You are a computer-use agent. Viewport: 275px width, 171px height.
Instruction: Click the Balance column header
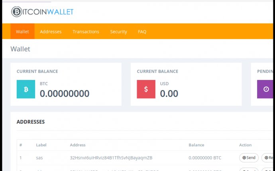196,145
